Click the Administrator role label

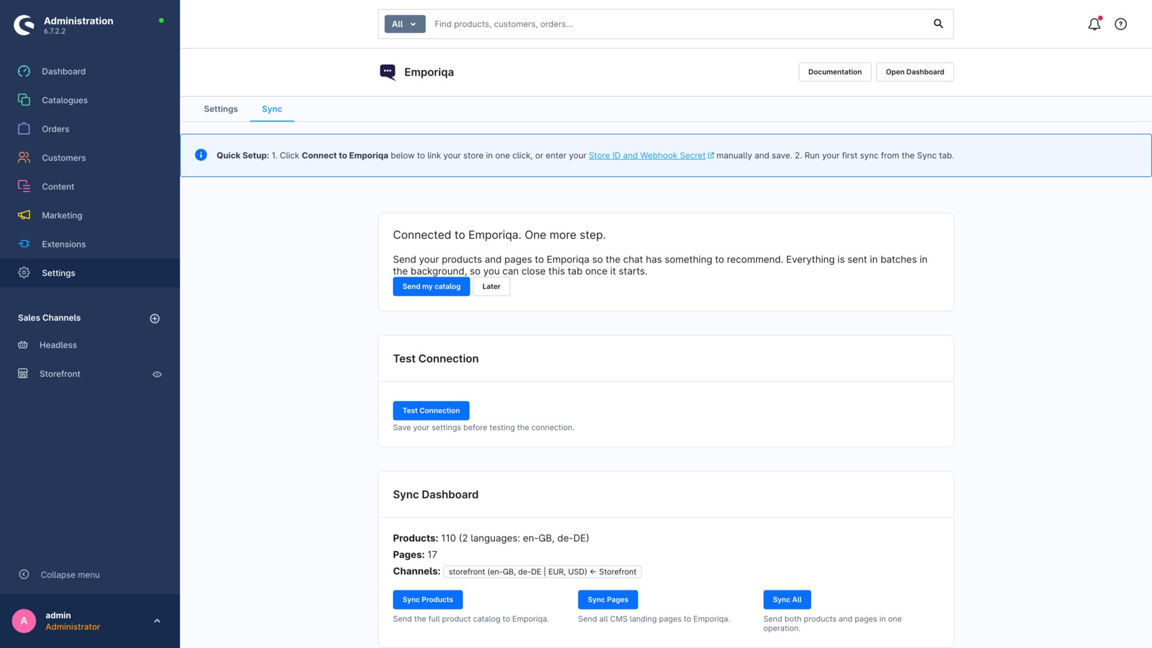73,627
